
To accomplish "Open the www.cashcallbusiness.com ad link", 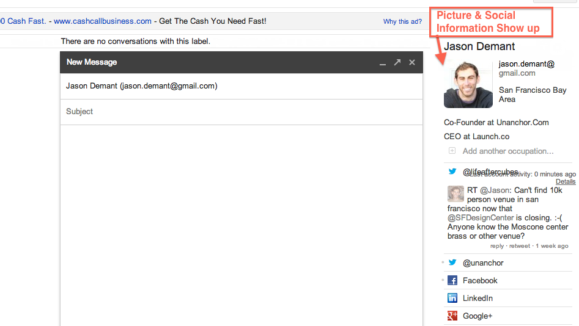I will (103, 21).
